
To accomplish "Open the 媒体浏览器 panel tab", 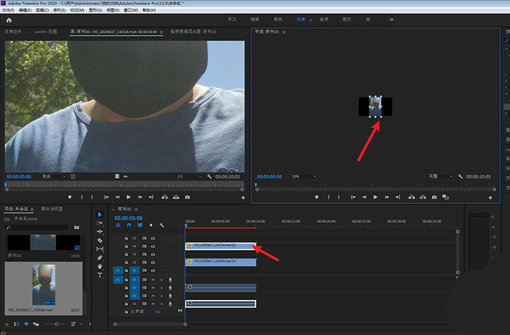I will pos(52,209).
